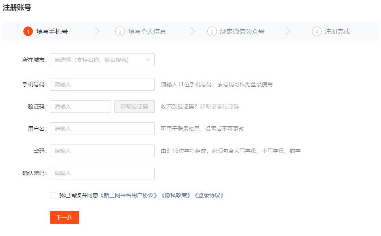Focus the 手机号码 input field

102,84
